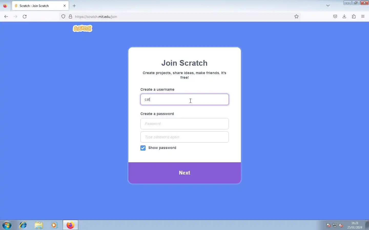Open Firefox extensions menu
This screenshot has height=230, width=369.
[354, 17]
